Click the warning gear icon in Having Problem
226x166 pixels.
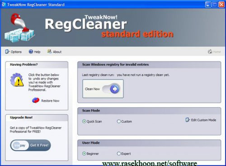17,80
